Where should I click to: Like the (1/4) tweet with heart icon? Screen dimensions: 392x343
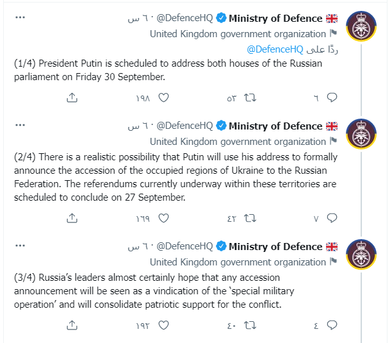[163, 97]
